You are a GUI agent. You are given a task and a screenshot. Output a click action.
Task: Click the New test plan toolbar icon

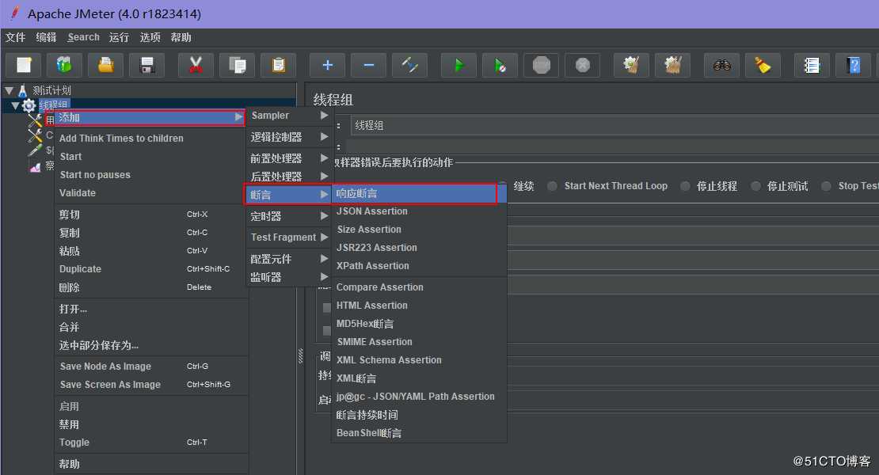(24, 66)
